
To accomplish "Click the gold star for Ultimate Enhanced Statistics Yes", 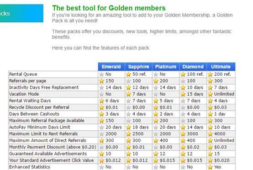I will [x=210, y=167].
